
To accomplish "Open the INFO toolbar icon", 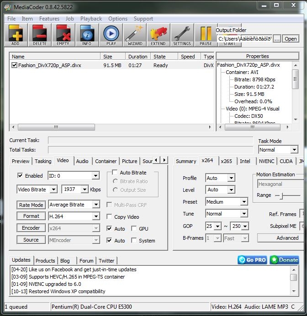I will pos(87,35).
